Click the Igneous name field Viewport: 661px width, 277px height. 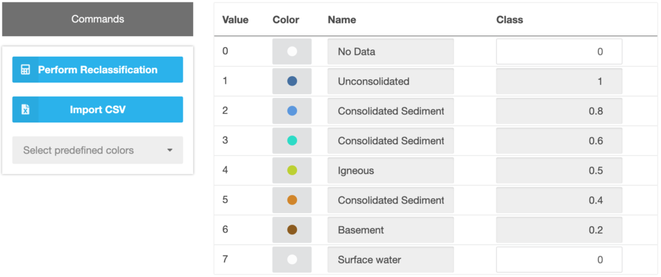tap(391, 171)
